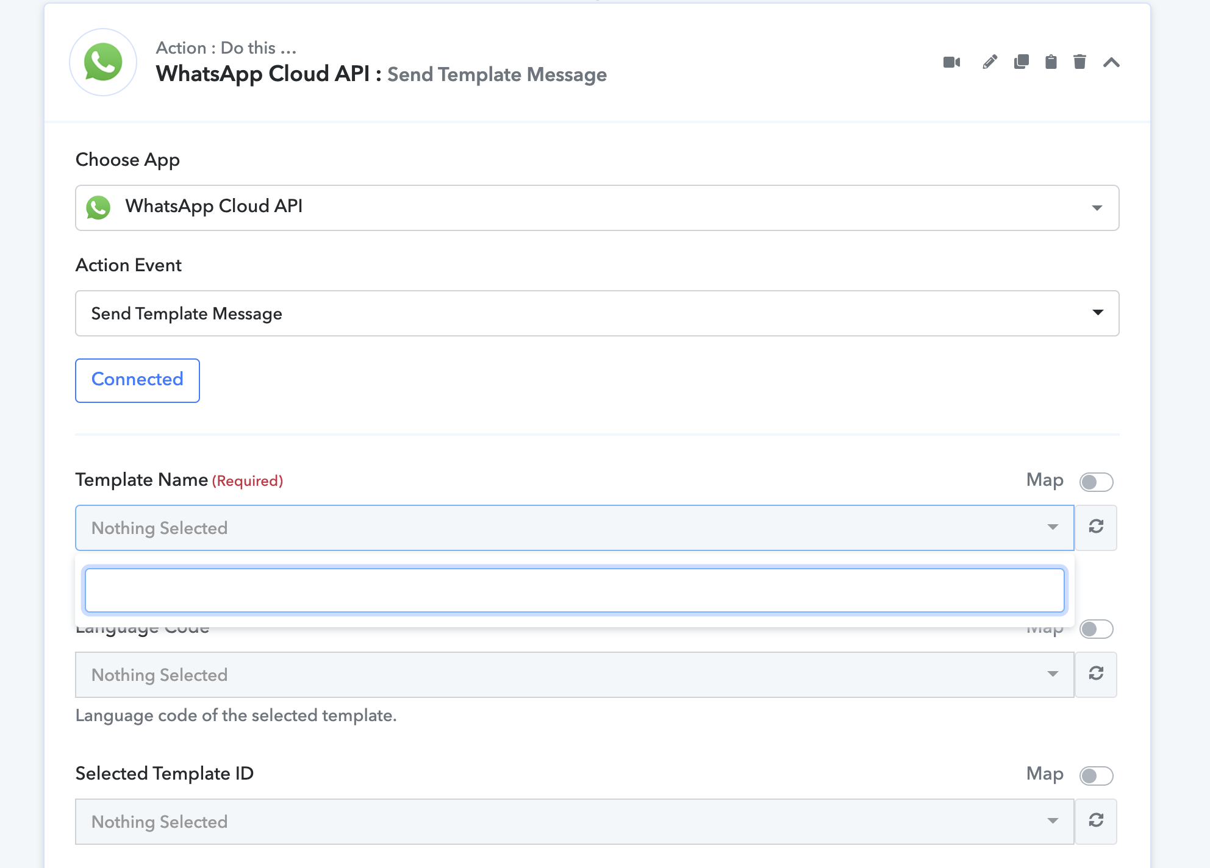Click the WhatsApp logo in the action header

[103, 62]
